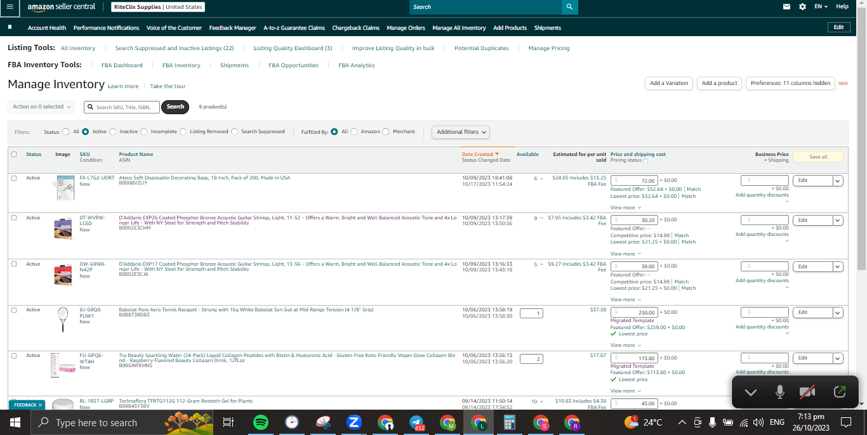This screenshot has width=867, height=435.
Task: Open Edit dropdown arrow for Babolat row
Action: (838, 313)
